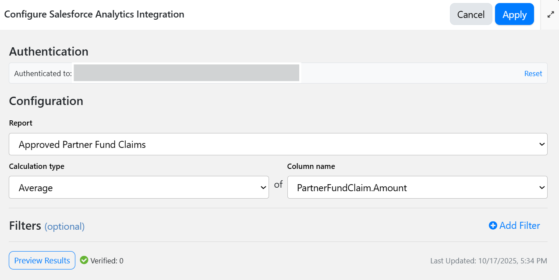The height and width of the screenshot is (280, 559).
Task: Click the Configuration section heading
Action: coord(46,101)
